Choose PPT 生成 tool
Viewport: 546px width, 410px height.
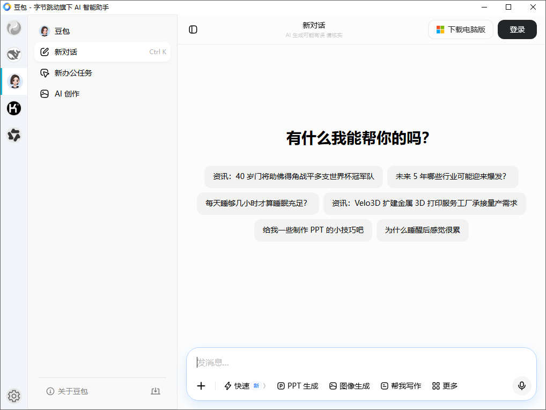pos(298,386)
